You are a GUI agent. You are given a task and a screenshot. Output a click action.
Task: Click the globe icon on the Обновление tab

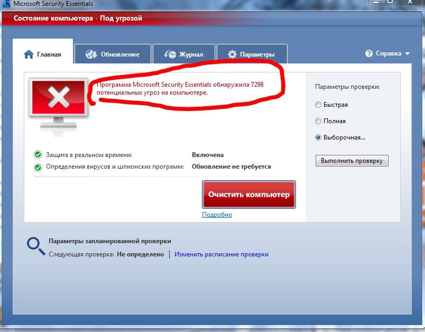(91, 54)
